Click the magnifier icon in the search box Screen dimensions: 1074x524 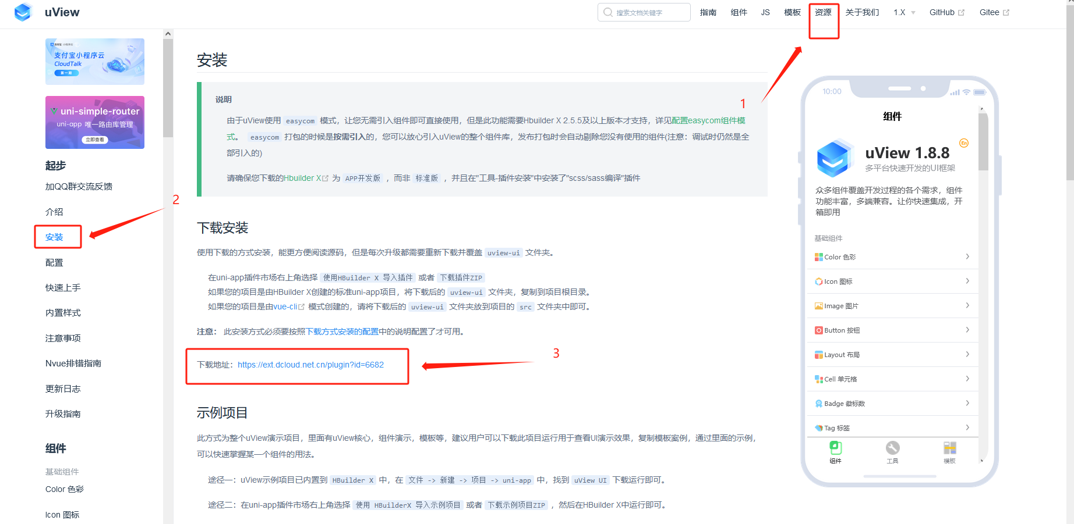coord(608,12)
